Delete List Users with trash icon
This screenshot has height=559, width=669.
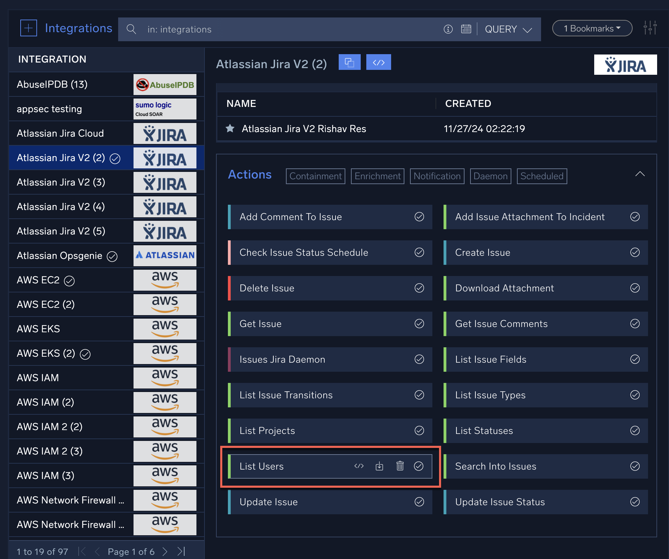(x=400, y=466)
